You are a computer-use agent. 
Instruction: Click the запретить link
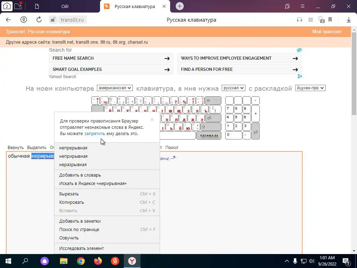tap(95, 134)
